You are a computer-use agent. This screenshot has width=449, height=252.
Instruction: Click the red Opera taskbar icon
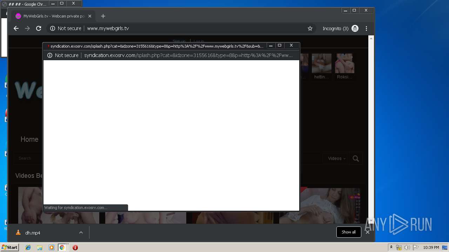75,247
